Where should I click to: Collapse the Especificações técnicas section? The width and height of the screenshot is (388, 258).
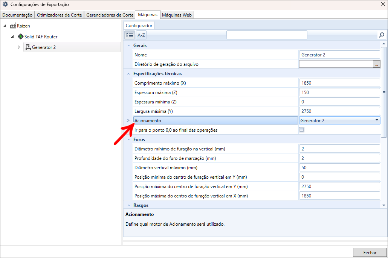[x=129, y=74]
